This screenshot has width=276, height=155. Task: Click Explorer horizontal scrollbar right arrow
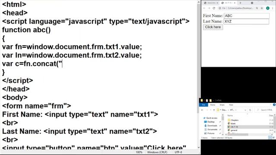click(272, 135)
